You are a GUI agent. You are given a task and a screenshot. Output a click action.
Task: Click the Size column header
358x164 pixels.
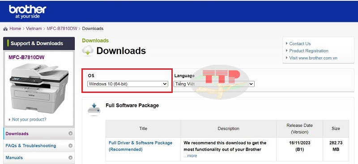tap(336, 129)
